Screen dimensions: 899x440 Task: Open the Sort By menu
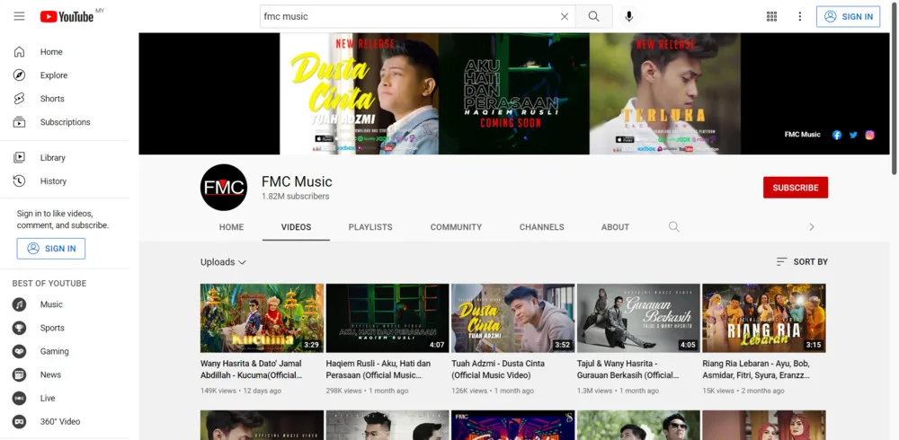point(802,262)
